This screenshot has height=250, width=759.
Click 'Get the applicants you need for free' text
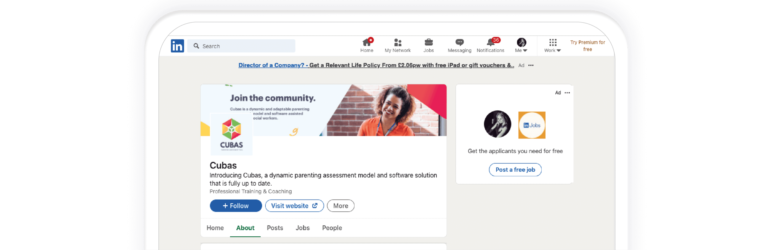pyautogui.click(x=515, y=151)
